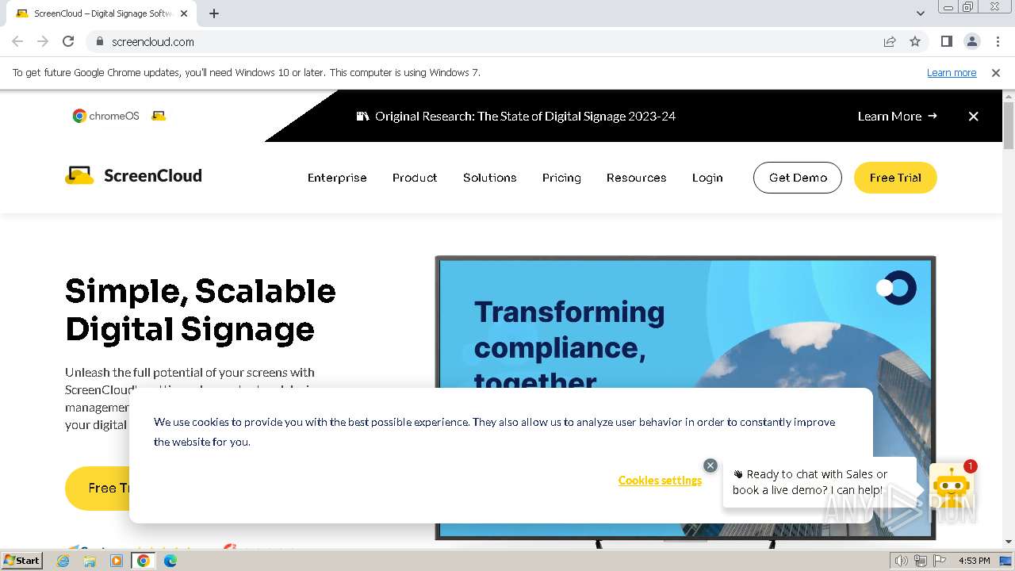1015x571 pixels.
Task: Bookmark this page with the star icon
Action: 915,41
